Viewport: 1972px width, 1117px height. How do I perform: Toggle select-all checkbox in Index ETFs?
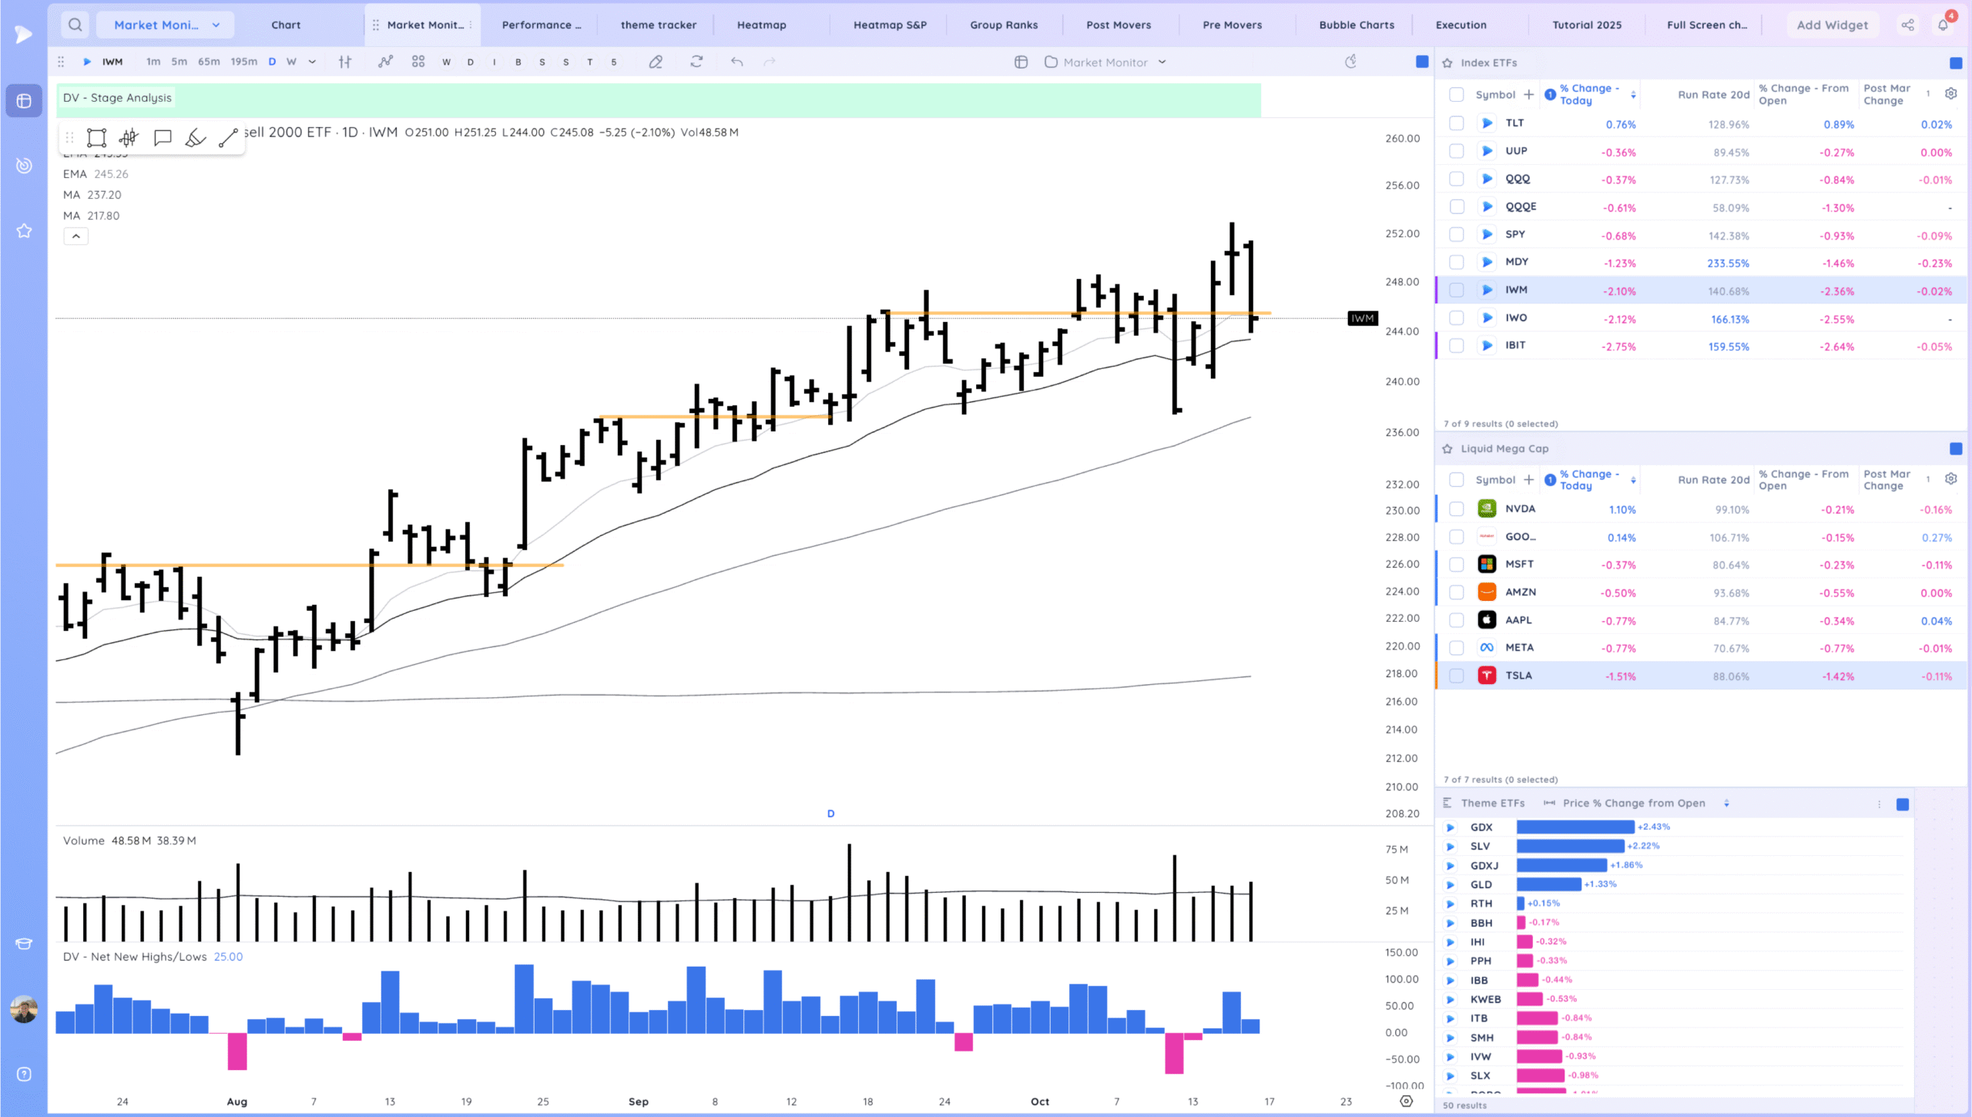[1456, 95]
